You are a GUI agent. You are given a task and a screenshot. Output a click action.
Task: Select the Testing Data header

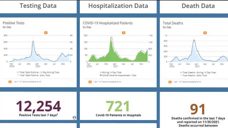[x=38, y=6]
